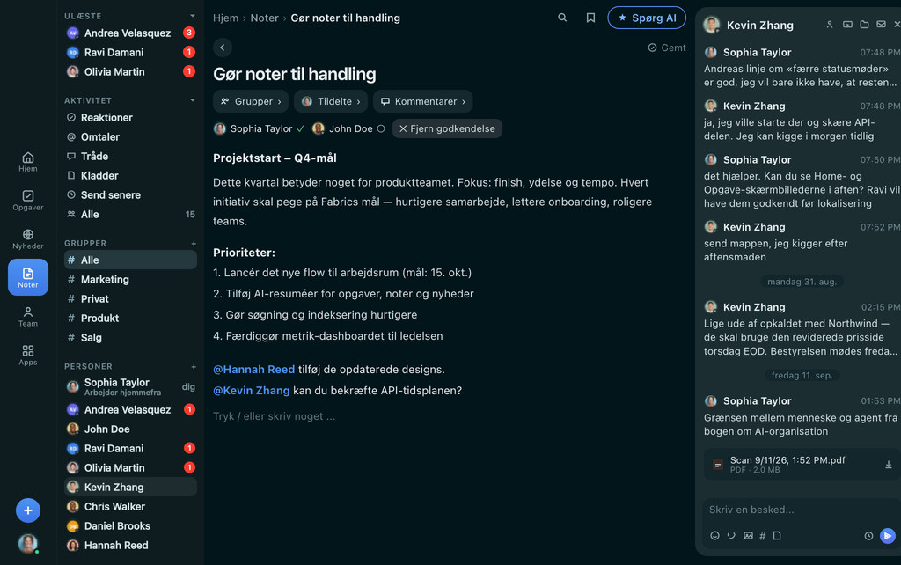Select the Produkt group

[130, 318]
